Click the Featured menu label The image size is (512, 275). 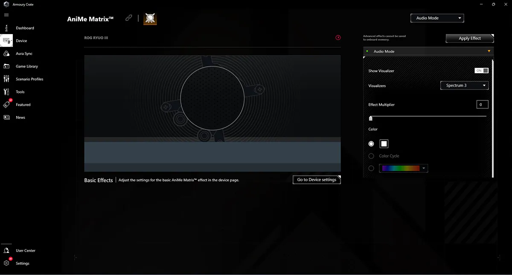pyautogui.click(x=23, y=105)
